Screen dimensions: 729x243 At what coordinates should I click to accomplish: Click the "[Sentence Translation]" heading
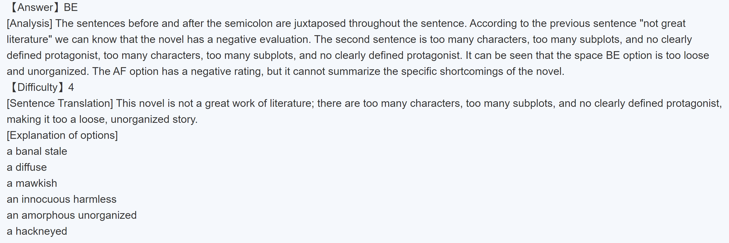[x=60, y=103]
